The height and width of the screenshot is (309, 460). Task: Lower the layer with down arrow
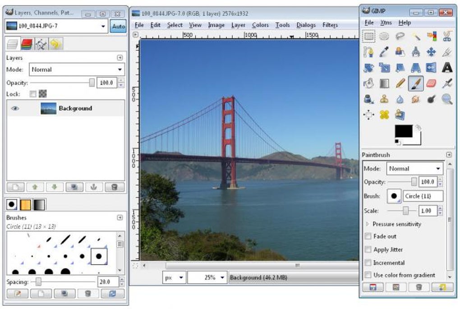pyautogui.click(x=55, y=187)
